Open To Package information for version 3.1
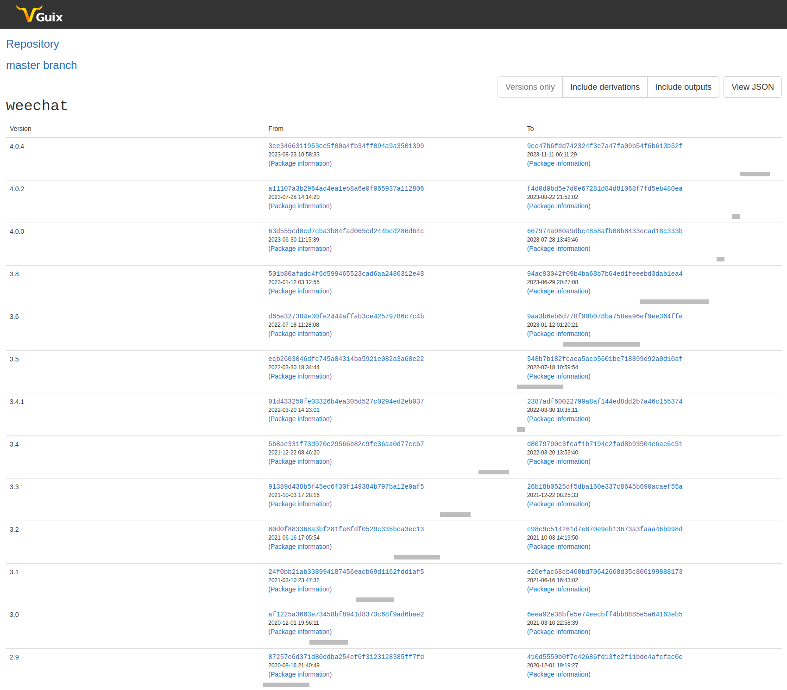Viewport: 787px width, 690px height. click(559, 589)
